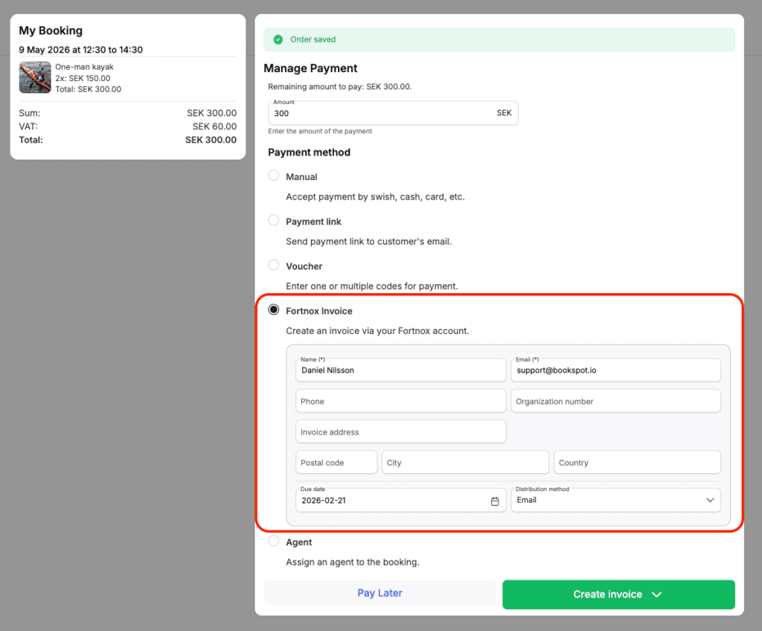Click the Email field in the invoice form
The image size is (762, 631).
615,371
